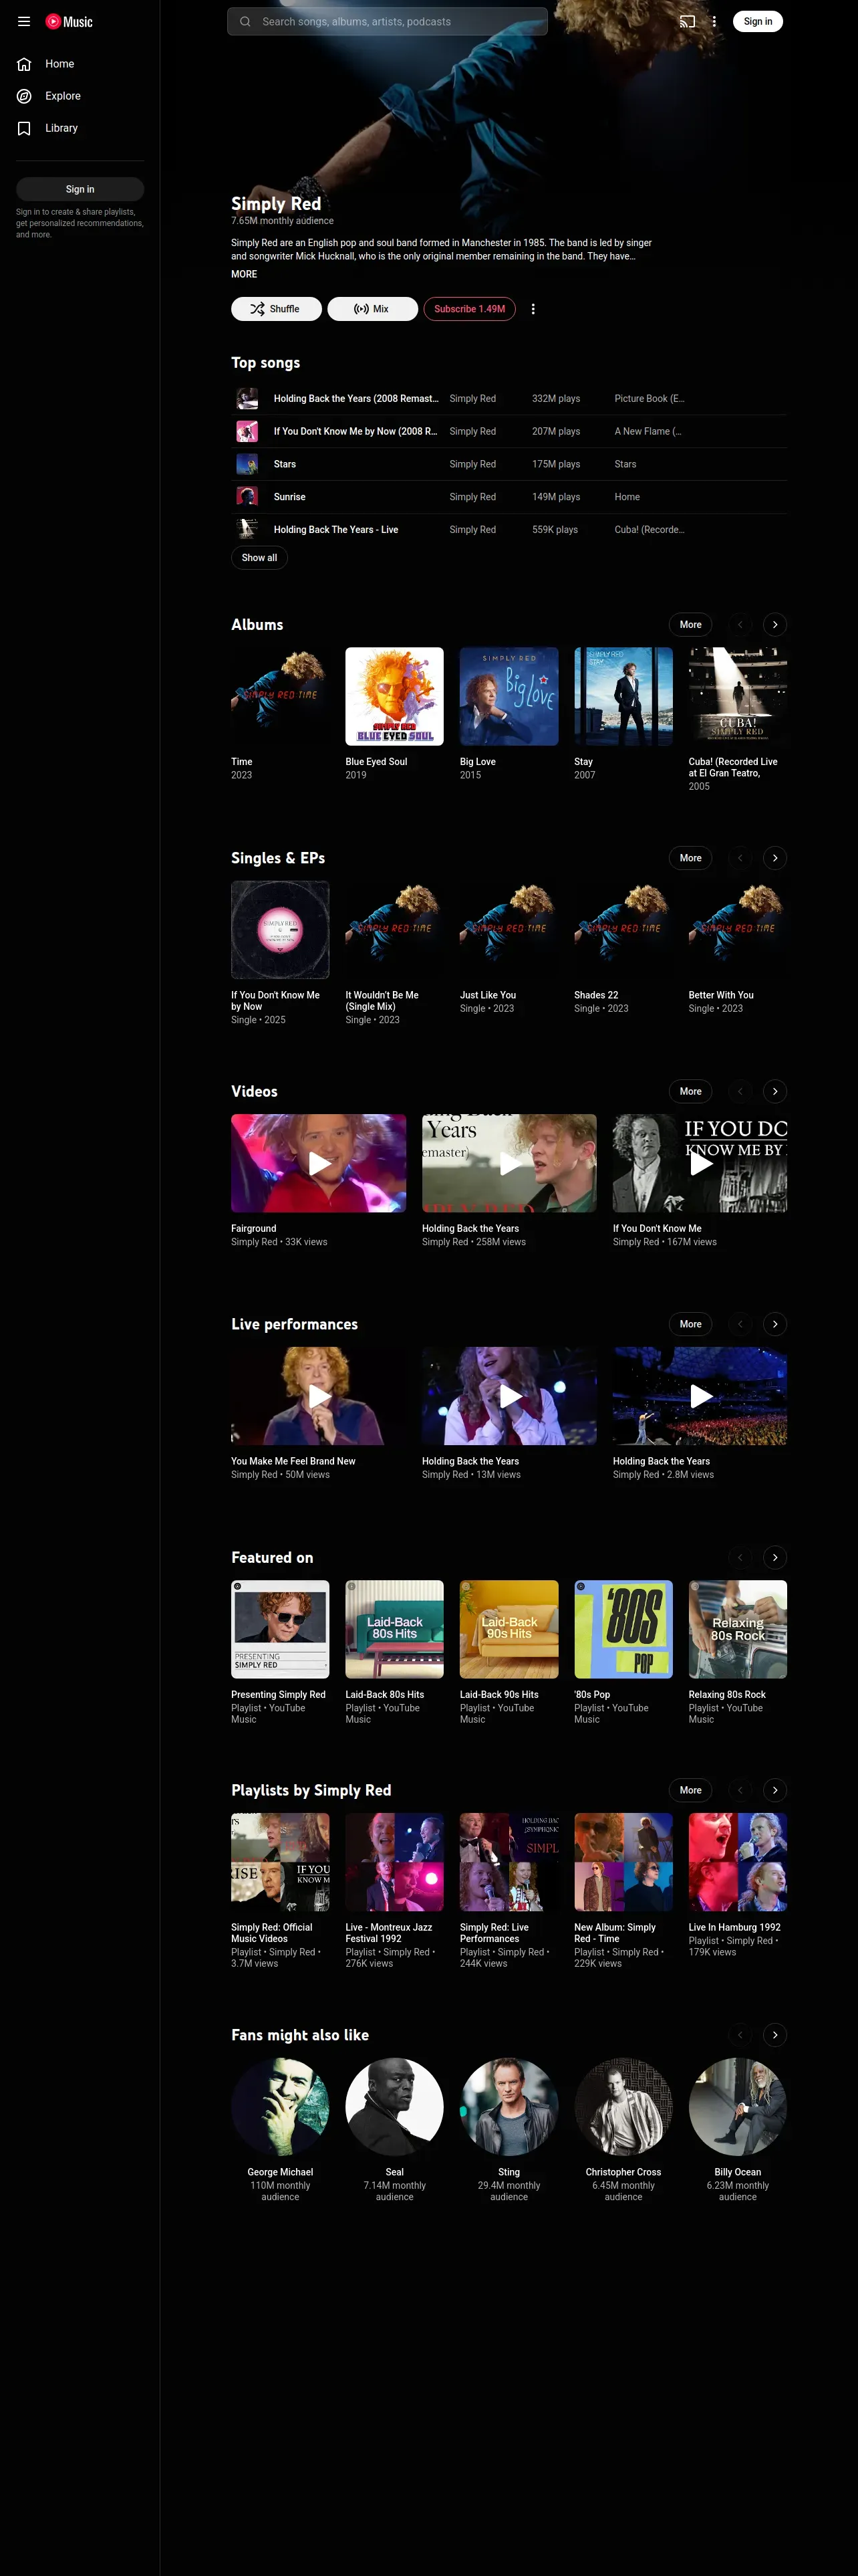Open the hamburger guide menu icon
This screenshot has height=2576, width=858.
point(24,21)
